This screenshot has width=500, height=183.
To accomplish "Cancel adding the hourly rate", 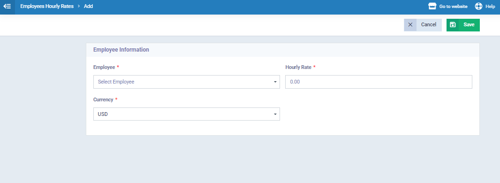I will click(x=423, y=25).
